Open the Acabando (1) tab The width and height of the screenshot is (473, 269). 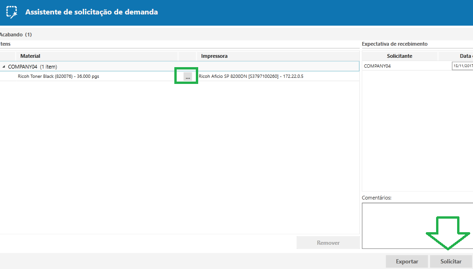tap(16, 34)
